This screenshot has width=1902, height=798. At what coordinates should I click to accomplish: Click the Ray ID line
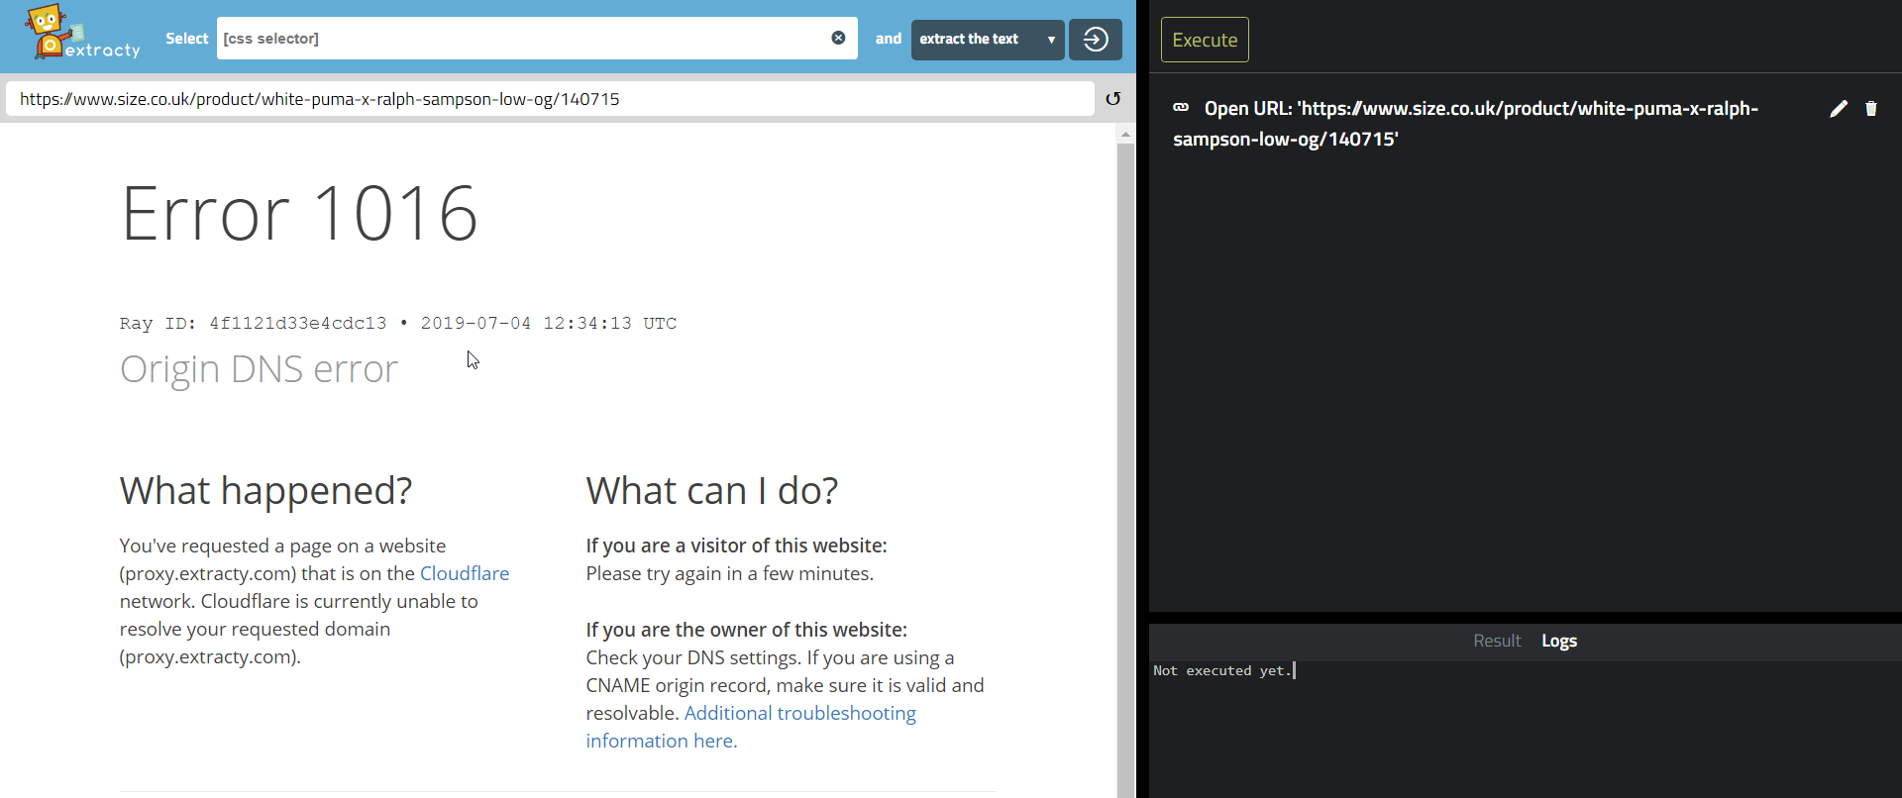point(398,323)
